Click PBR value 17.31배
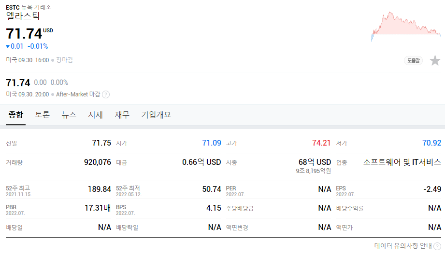This screenshot has width=445, height=255. coord(98,208)
